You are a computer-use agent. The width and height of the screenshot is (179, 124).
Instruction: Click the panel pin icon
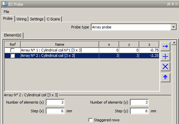pyautogui.click(x=173, y=4)
